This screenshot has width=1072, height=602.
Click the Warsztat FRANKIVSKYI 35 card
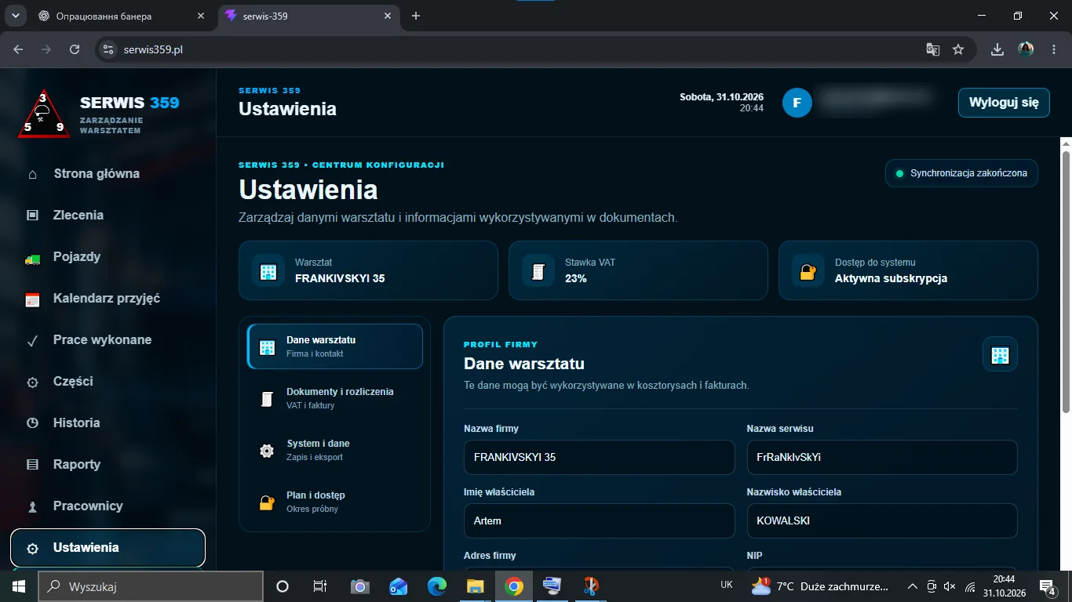(x=368, y=270)
